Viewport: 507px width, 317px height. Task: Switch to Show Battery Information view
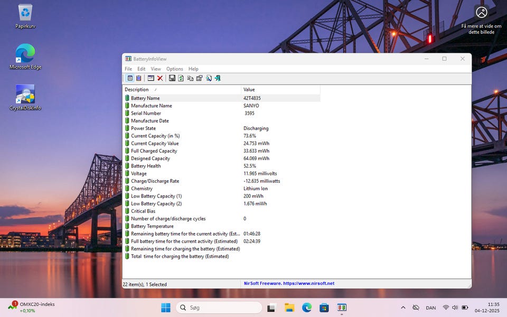130,78
